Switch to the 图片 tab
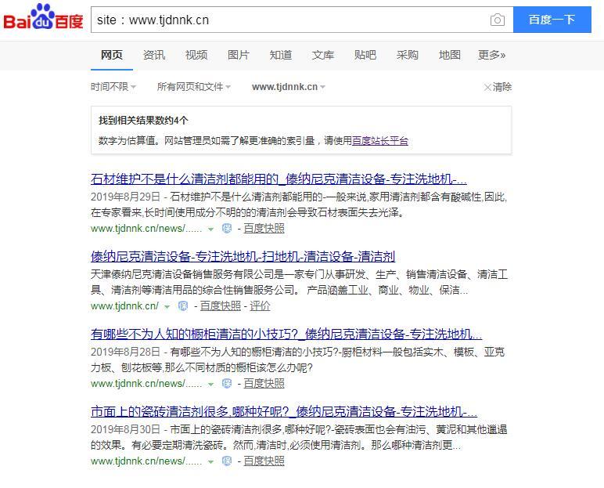 coord(239,55)
